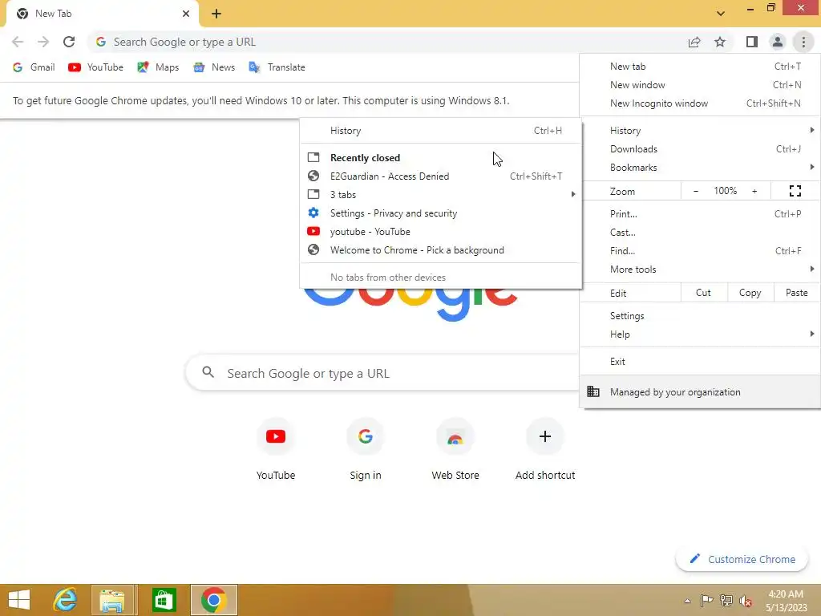Decrease zoom with the minus button
Image resolution: width=821 pixels, height=616 pixels.
[x=696, y=191]
